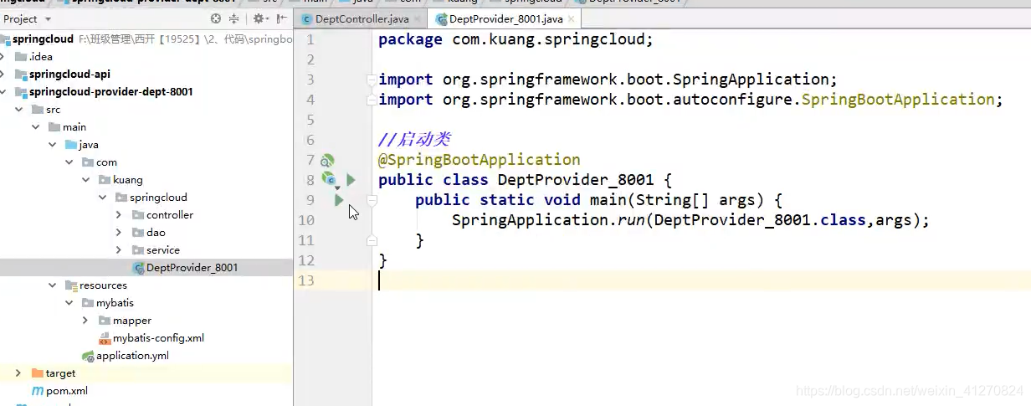Screen dimensions: 1031x406
Task: Click @SpringBootApplication annotation on line 7
Action: [x=480, y=160]
